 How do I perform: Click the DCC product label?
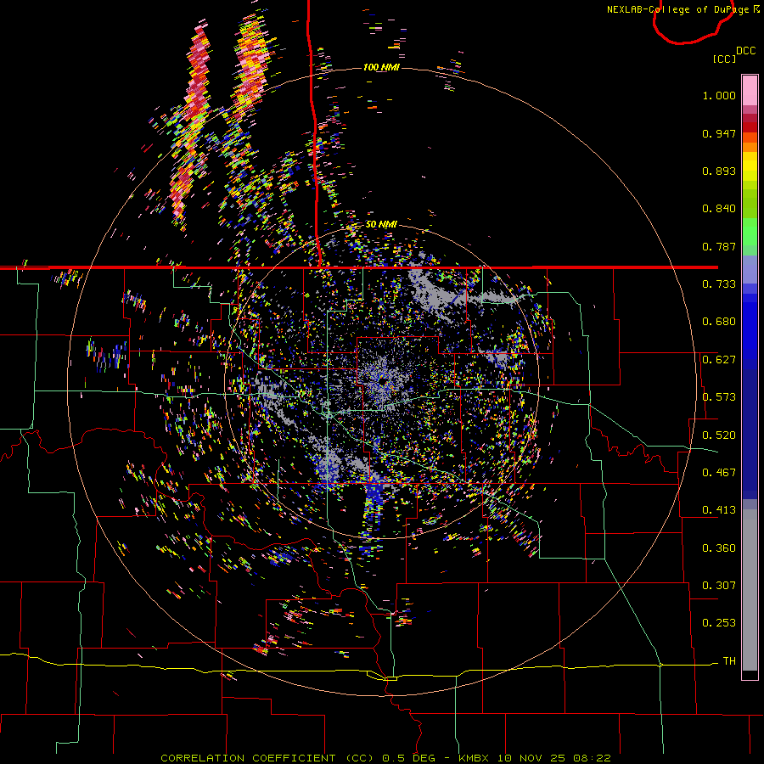click(745, 51)
